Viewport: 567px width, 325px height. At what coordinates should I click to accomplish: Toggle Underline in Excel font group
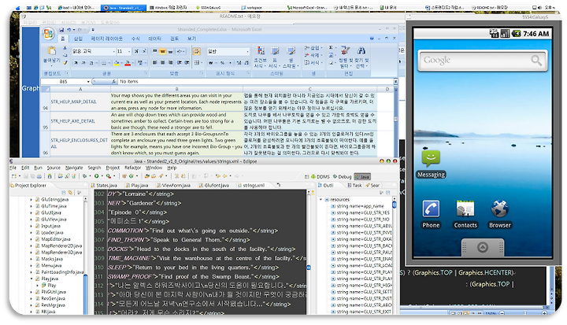pyautogui.click(x=91, y=63)
